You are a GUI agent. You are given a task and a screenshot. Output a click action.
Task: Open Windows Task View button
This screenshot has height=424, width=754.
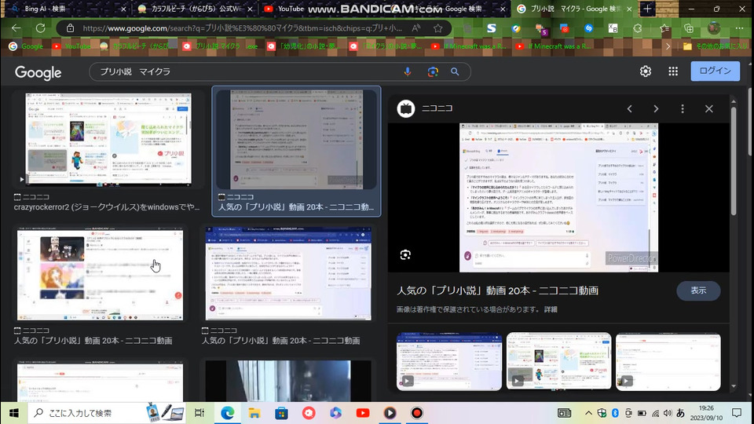click(x=199, y=412)
